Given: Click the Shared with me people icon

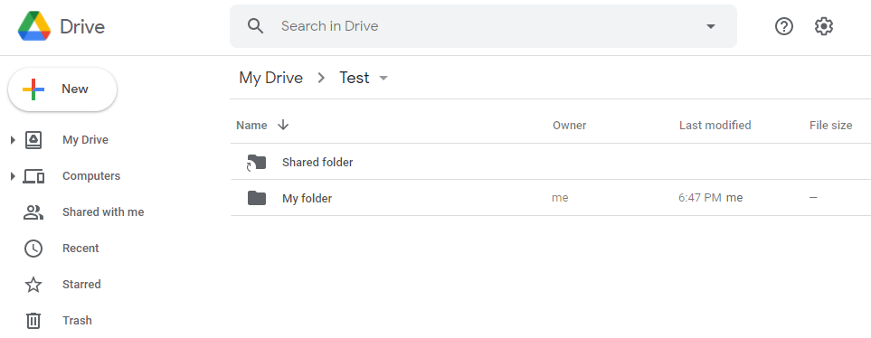Looking at the screenshot, I should tap(33, 212).
